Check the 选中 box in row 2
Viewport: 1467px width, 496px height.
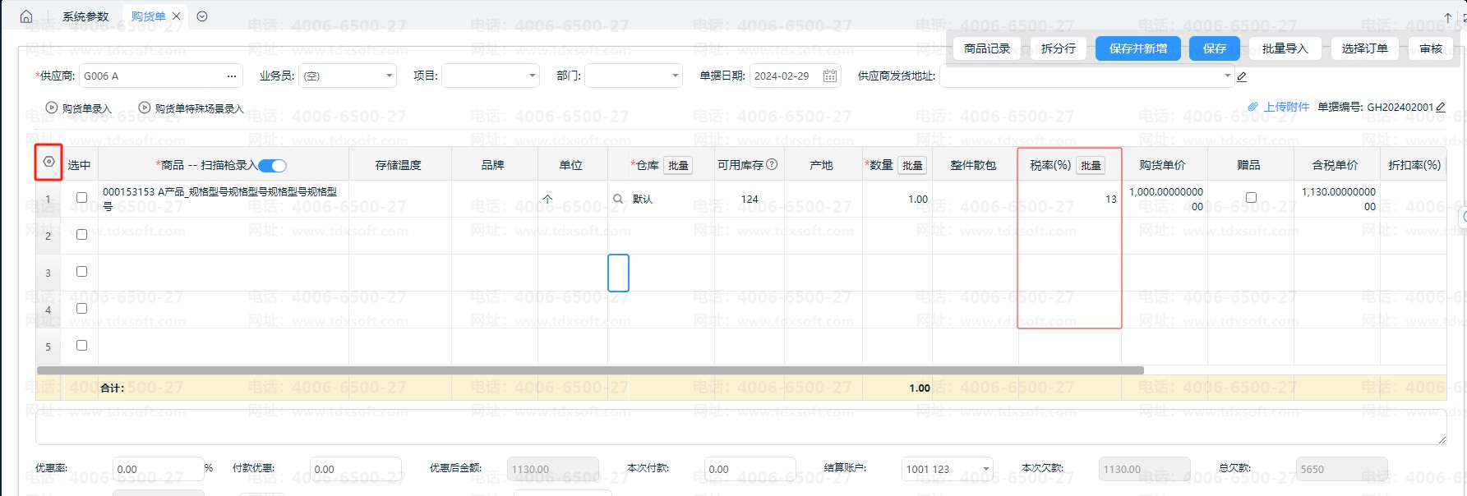[x=81, y=234]
